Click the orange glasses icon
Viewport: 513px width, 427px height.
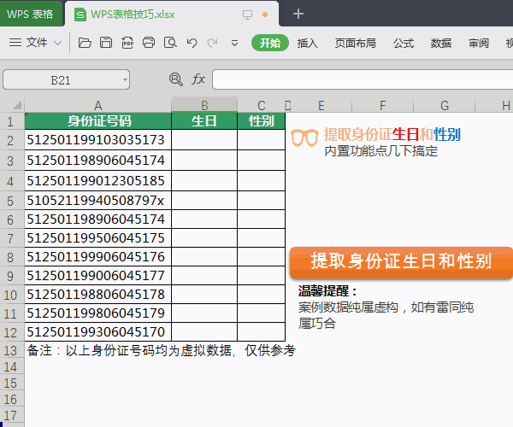coord(304,137)
